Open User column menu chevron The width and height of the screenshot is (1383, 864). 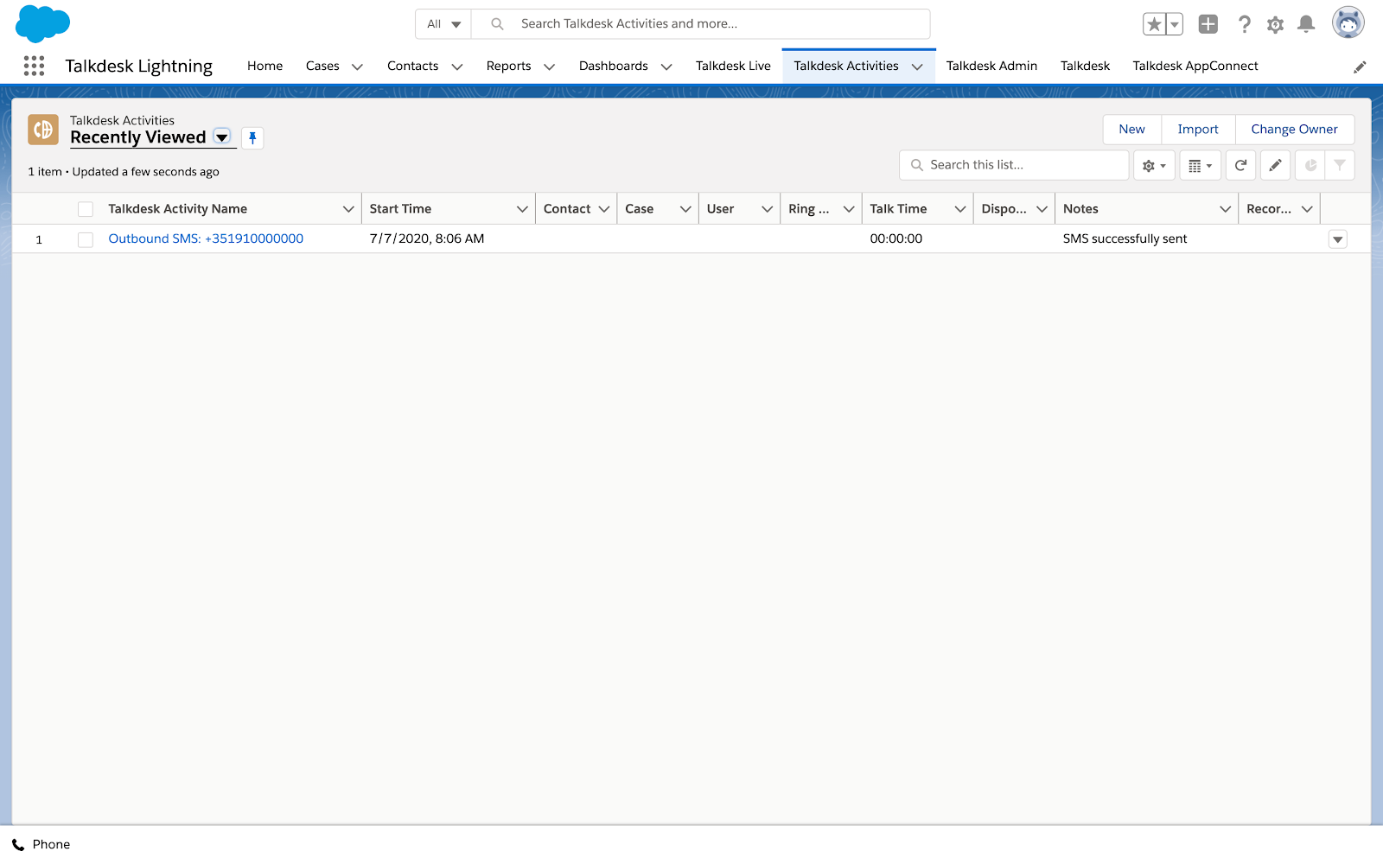(x=767, y=209)
